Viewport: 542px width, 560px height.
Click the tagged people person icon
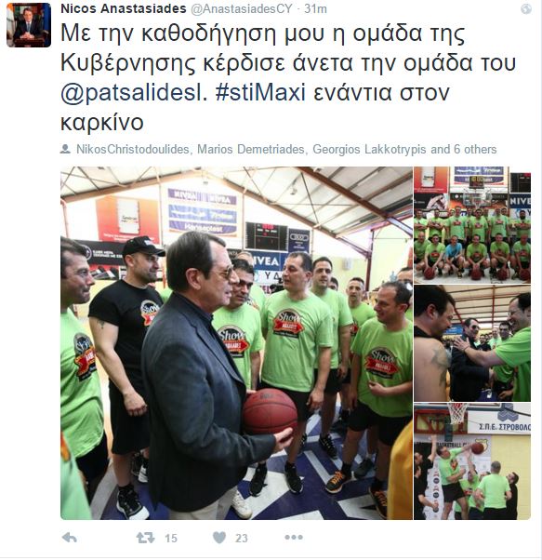[x=65, y=149]
